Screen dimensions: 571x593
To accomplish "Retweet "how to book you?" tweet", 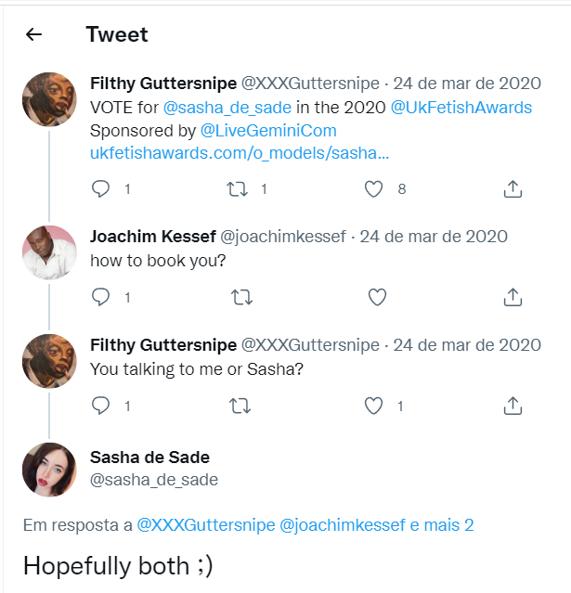I will [x=240, y=298].
